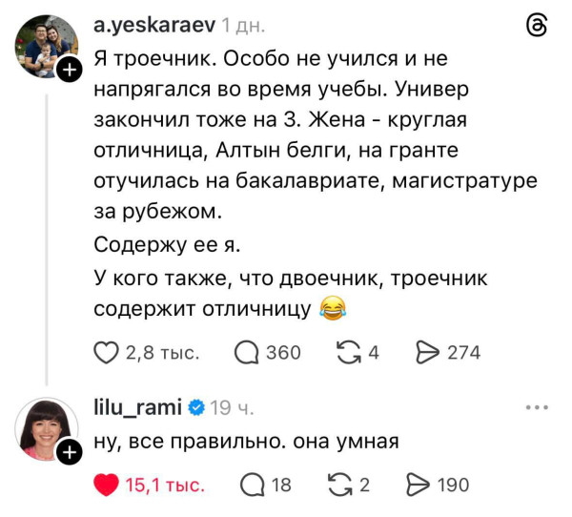Image resolution: width=572 pixels, height=517 pixels.
Task: Click the Threads logo icon
Action: pyautogui.click(x=536, y=28)
